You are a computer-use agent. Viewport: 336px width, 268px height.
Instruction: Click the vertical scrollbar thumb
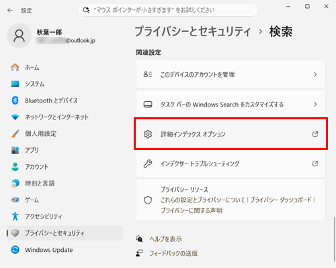pyautogui.click(x=334, y=239)
